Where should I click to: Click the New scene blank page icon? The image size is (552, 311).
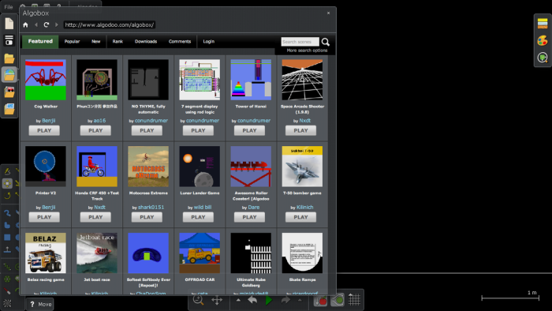pos(9,24)
